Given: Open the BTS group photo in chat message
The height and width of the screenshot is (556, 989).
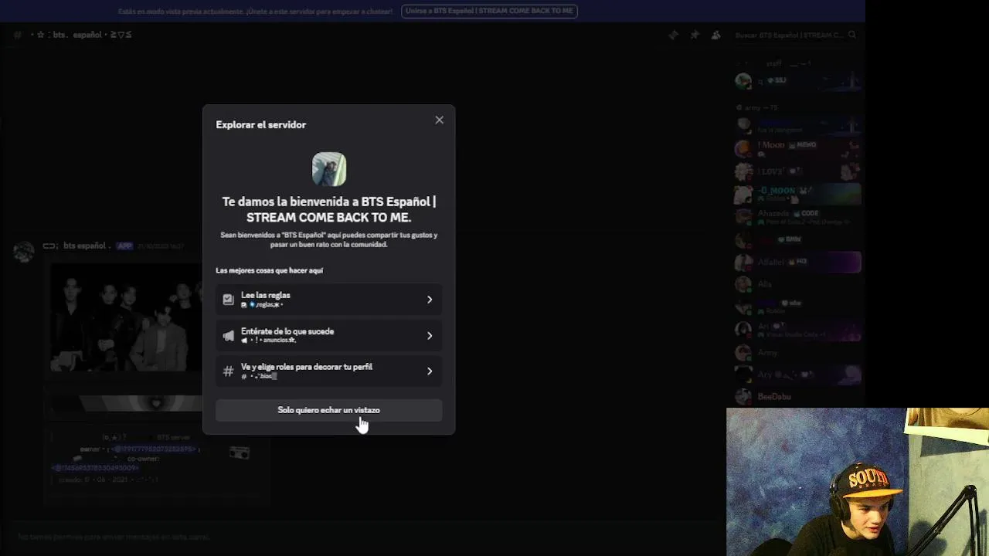Looking at the screenshot, I should pos(126,318).
